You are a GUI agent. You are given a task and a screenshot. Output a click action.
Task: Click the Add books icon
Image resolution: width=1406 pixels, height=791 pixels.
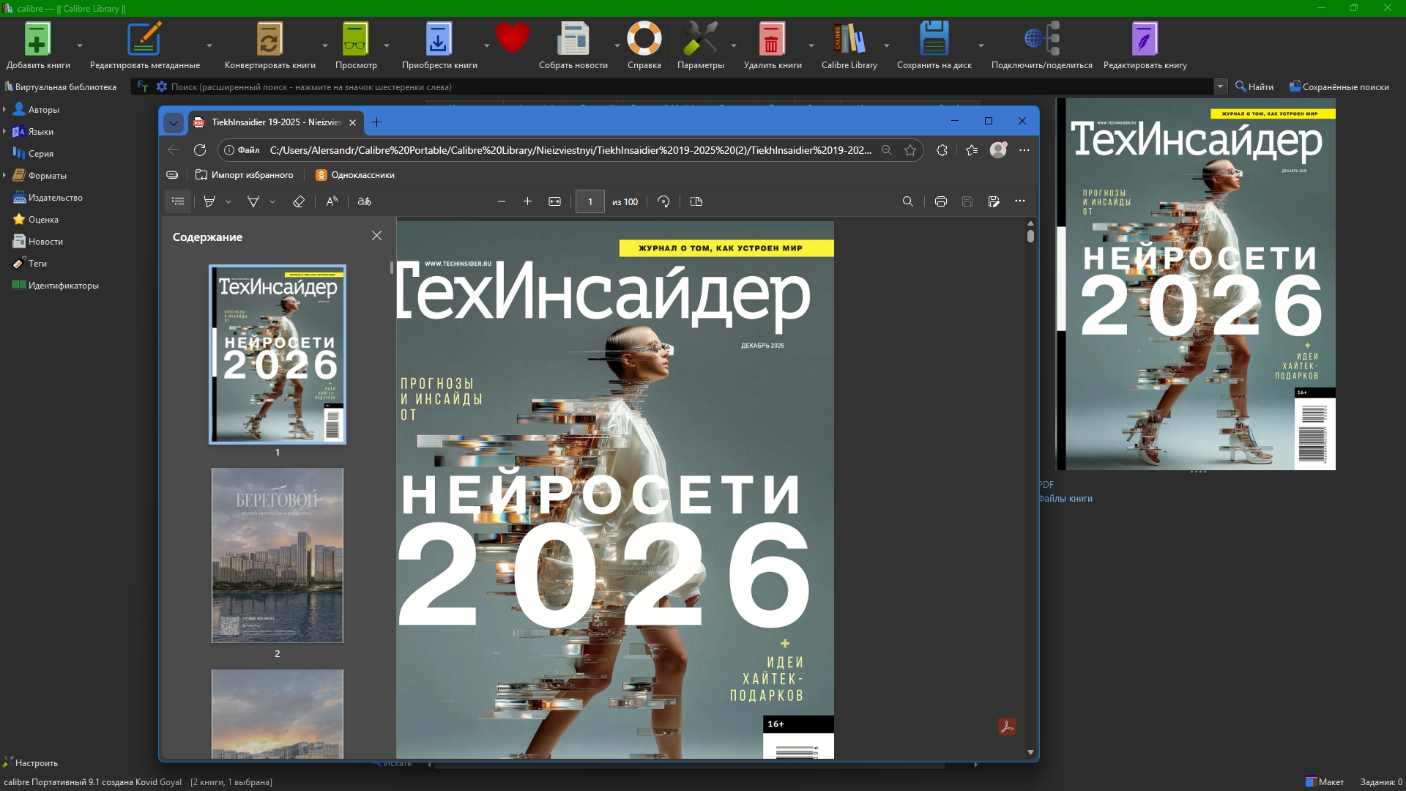(x=37, y=40)
